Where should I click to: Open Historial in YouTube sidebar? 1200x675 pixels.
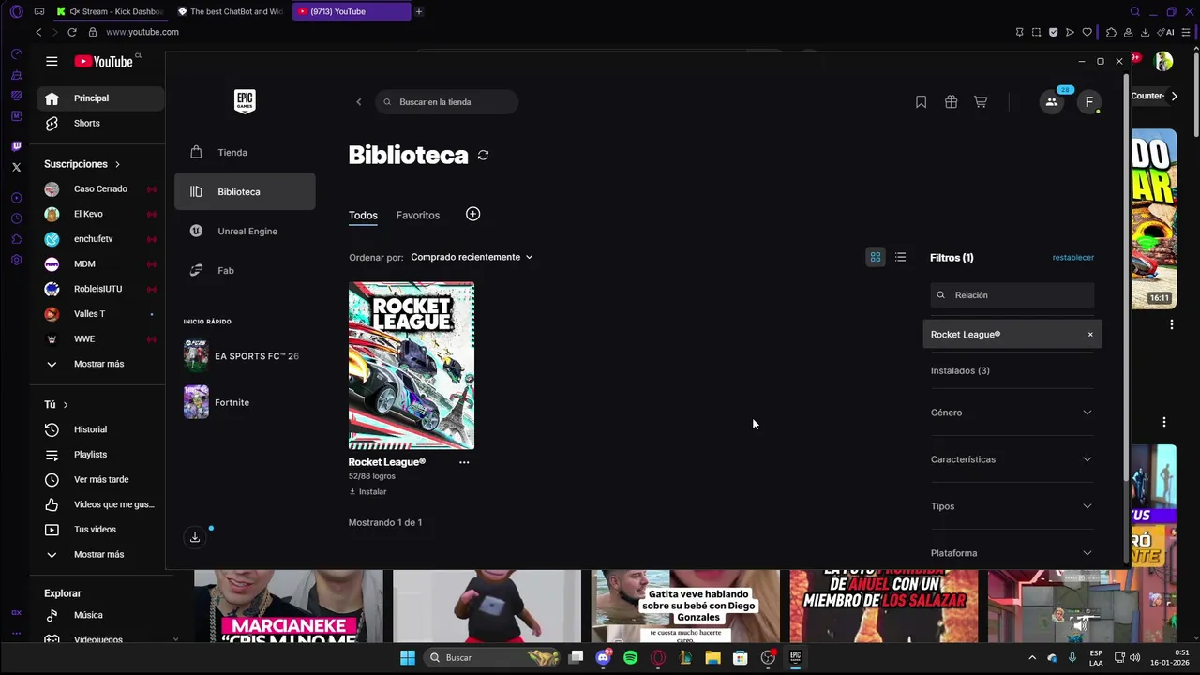click(101, 429)
